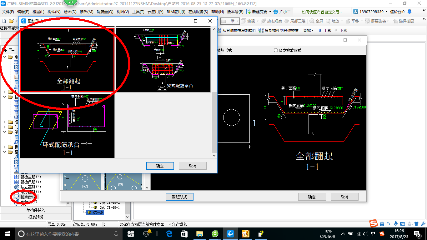This screenshot has width=427, height=240.
Task: Open the Windows Start menu
Action: [7, 234]
